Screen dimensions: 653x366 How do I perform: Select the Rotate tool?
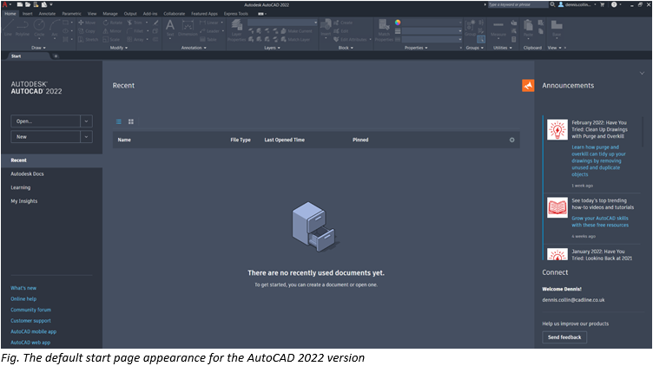click(x=113, y=23)
